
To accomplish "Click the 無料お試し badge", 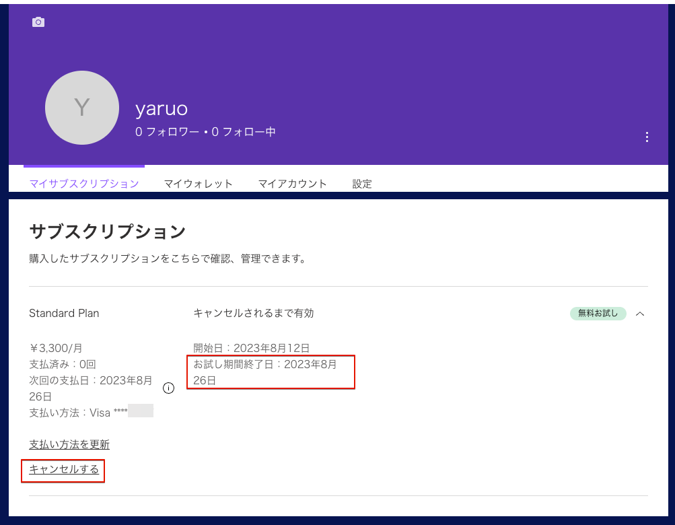I will point(598,314).
